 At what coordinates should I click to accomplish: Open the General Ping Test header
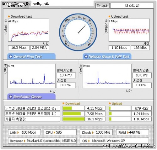(31, 56)
